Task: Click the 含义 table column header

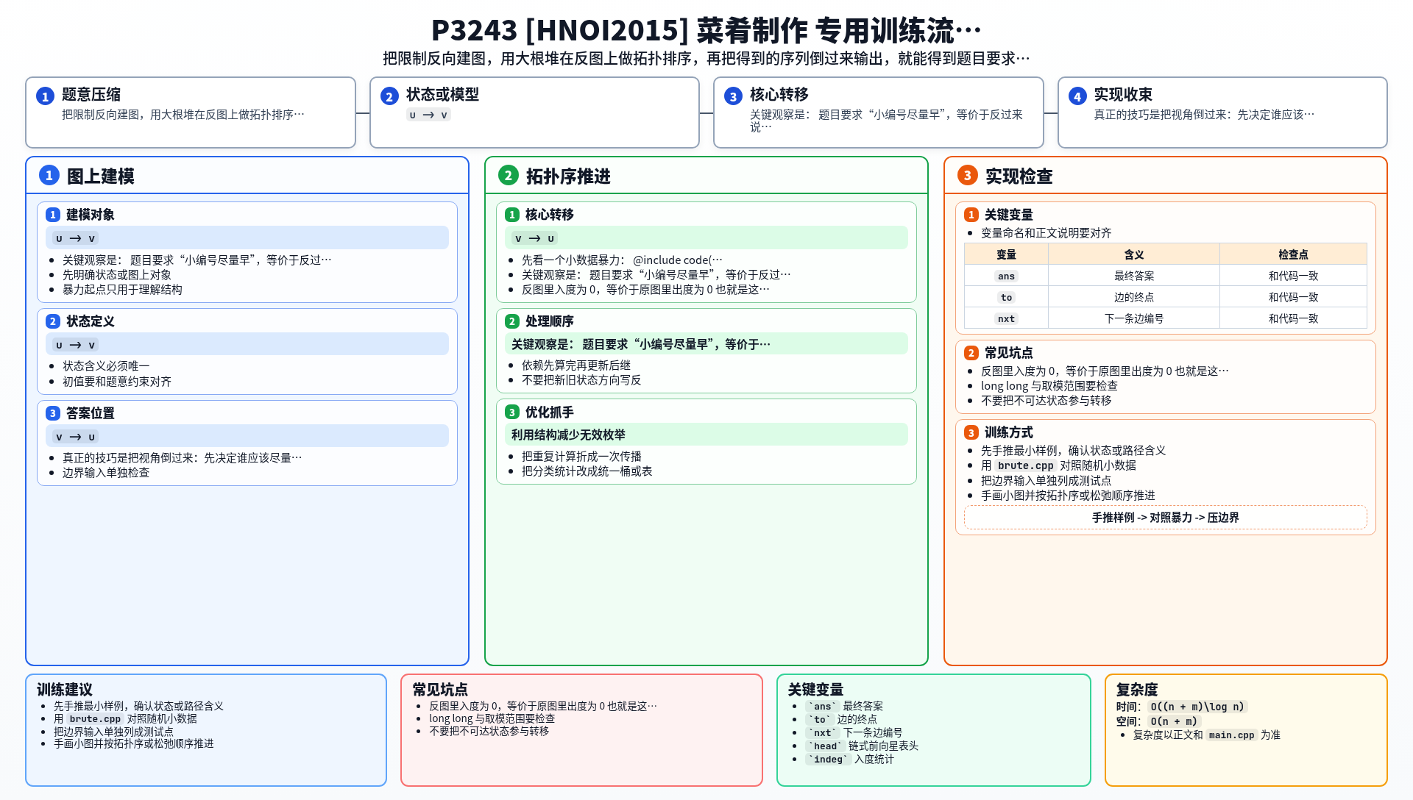Action: pyautogui.click(x=1134, y=254)
